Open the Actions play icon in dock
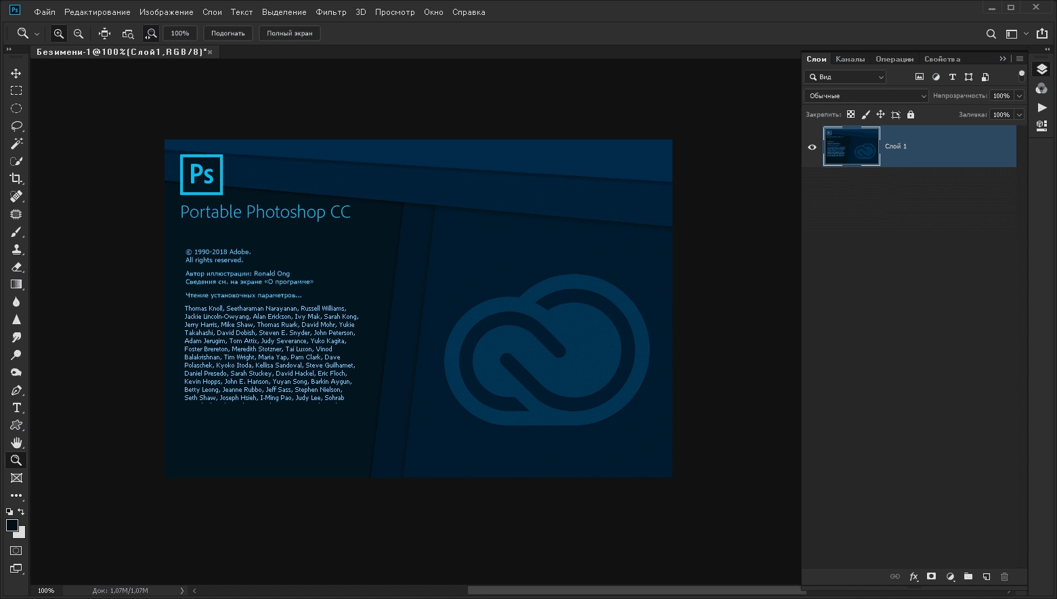The image size is (1057, 599). tap(1042, 108)
